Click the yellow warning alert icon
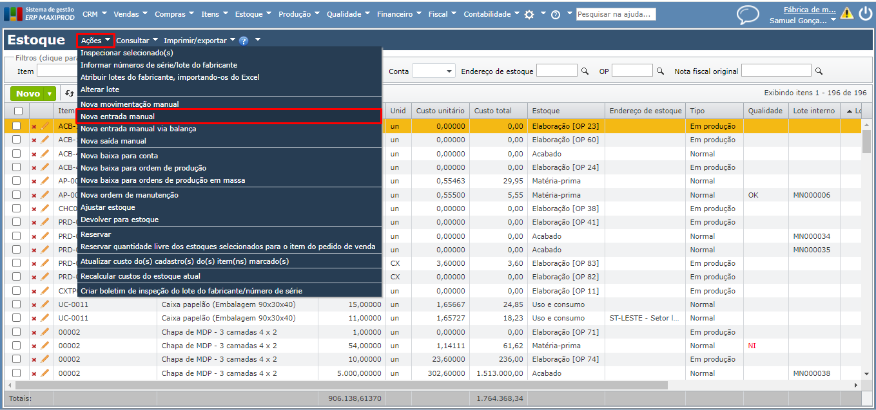The width and height of the screenshot is (876, 410). tap(846, 14)
